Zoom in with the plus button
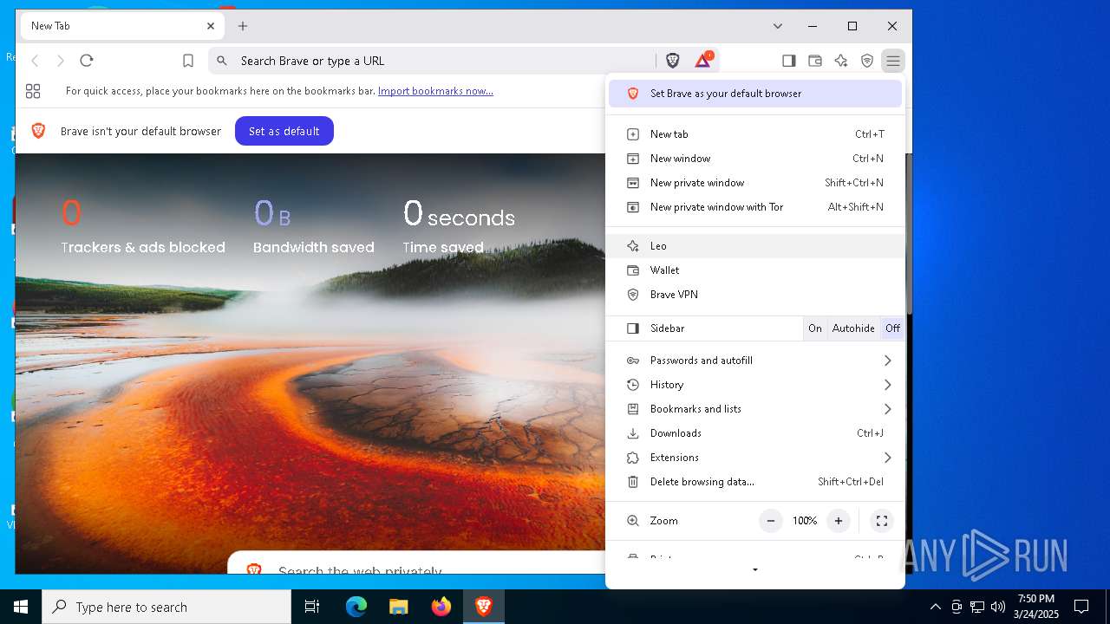The image size is (1110, 624). pyautogui.click(x=839, y=521)
